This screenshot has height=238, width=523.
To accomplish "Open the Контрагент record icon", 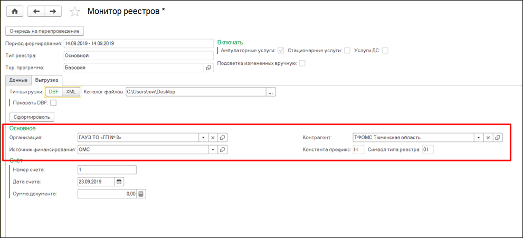I will click(x=497, y=137).
